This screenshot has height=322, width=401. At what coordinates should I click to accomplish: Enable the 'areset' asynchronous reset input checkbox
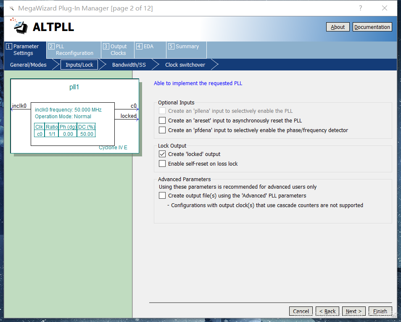click(x=162, y=120)
